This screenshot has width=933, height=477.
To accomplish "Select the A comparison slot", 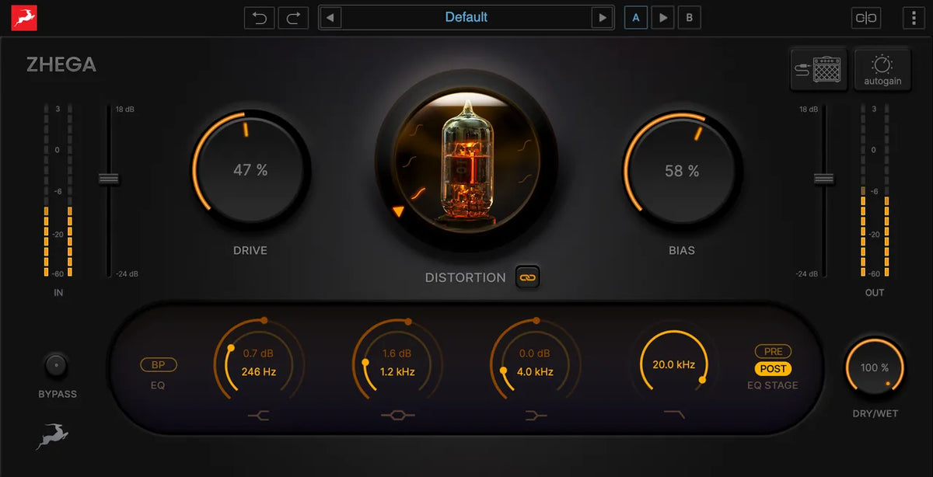I will 636,17.
